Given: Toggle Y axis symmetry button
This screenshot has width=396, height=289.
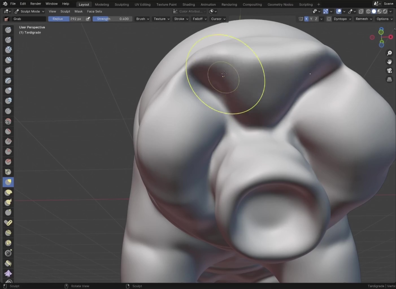Looking at the screenshot, I should tap(311, 19).
